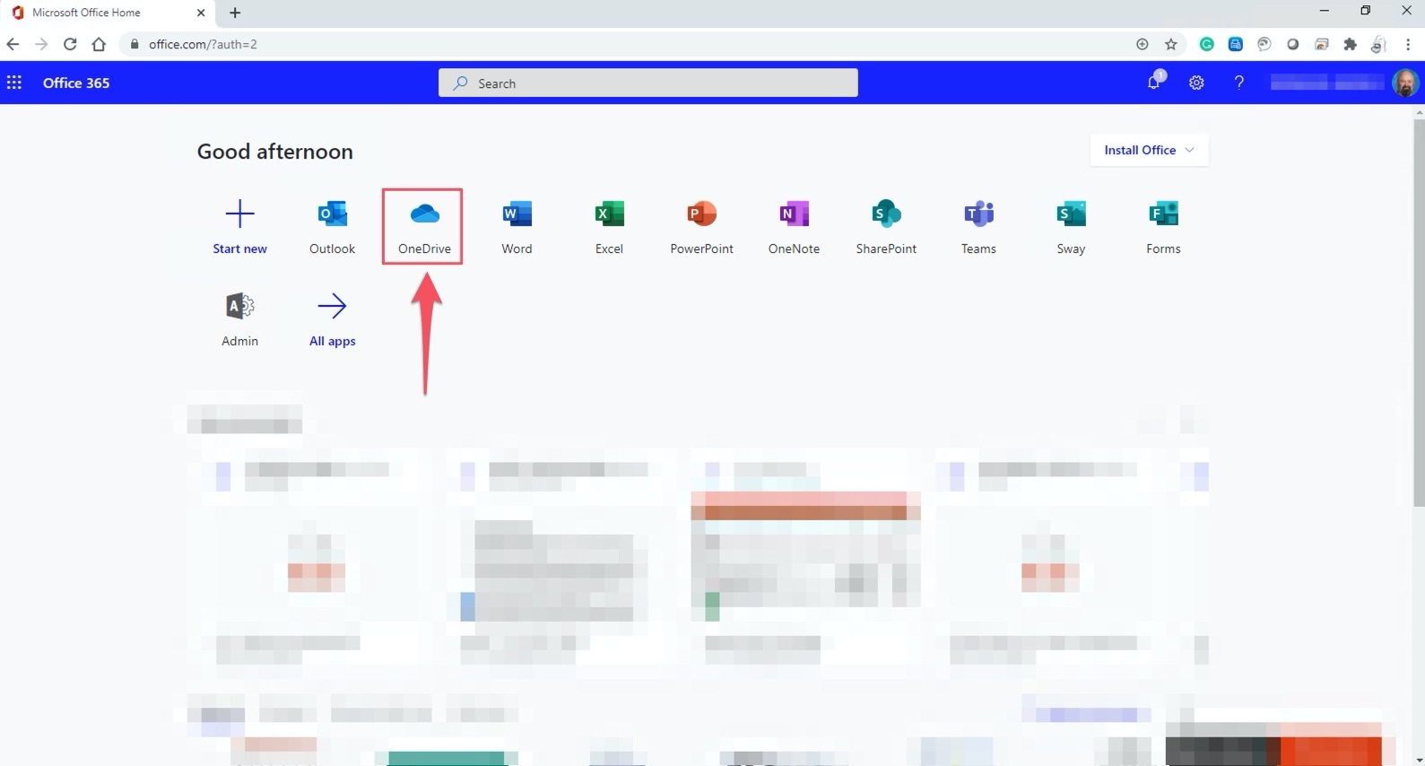Image resolution: width=1425 pixels, height=766 pixels.
Task: Click the Start new plus icon
Action: pos(239,213)
